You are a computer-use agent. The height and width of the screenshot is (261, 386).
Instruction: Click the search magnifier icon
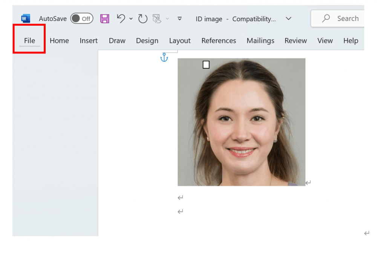click(326, 18)
